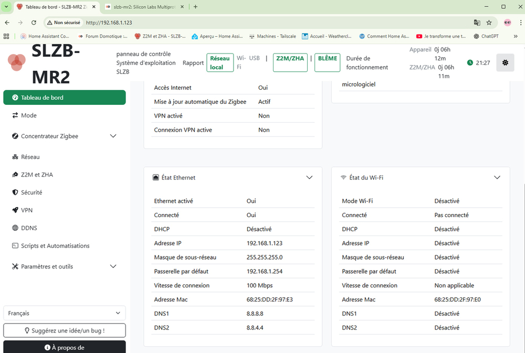This screenshot has width=525, height=353.
Task: Click the translate page icon in address bar
Action: coord(477,23)
